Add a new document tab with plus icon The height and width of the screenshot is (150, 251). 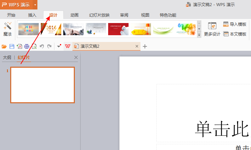[x=145, y=46]
